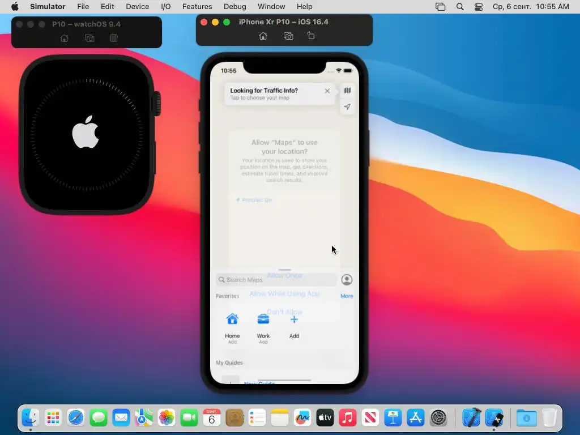Open account profile icon in Maps
This screenshot has width=580, height=435.
[x=347, y=280]
